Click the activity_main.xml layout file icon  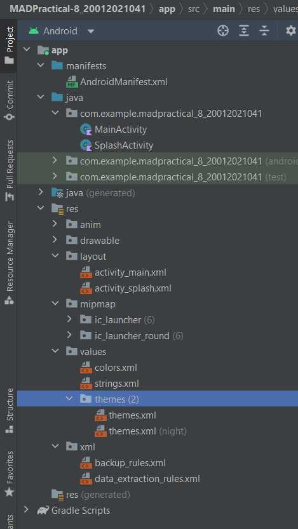(x=86, y=272)
